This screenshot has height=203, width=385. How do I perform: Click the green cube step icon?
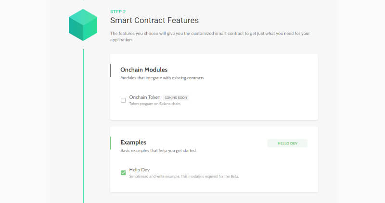pyautogui.click(x=83, y=24)
